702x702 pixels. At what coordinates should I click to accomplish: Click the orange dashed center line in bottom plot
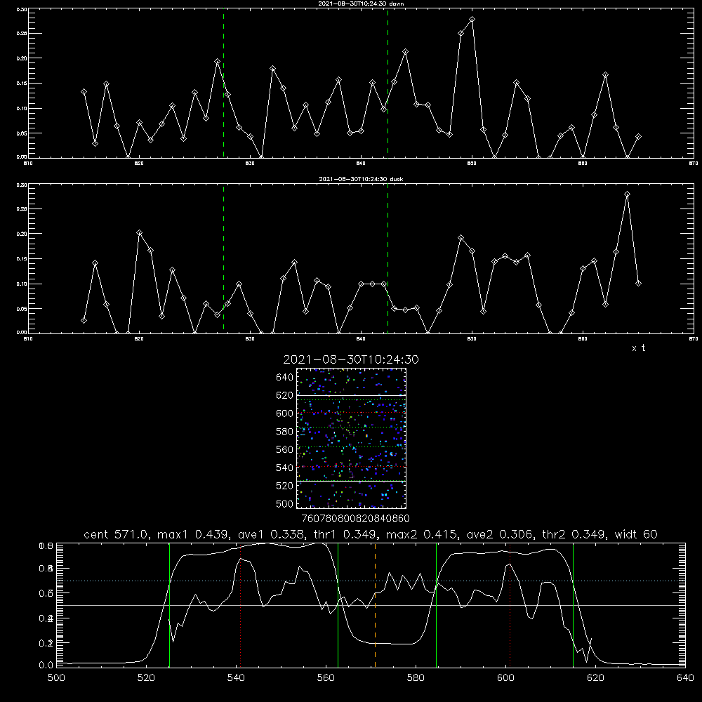pyautogui.click(x=375, y=605)
